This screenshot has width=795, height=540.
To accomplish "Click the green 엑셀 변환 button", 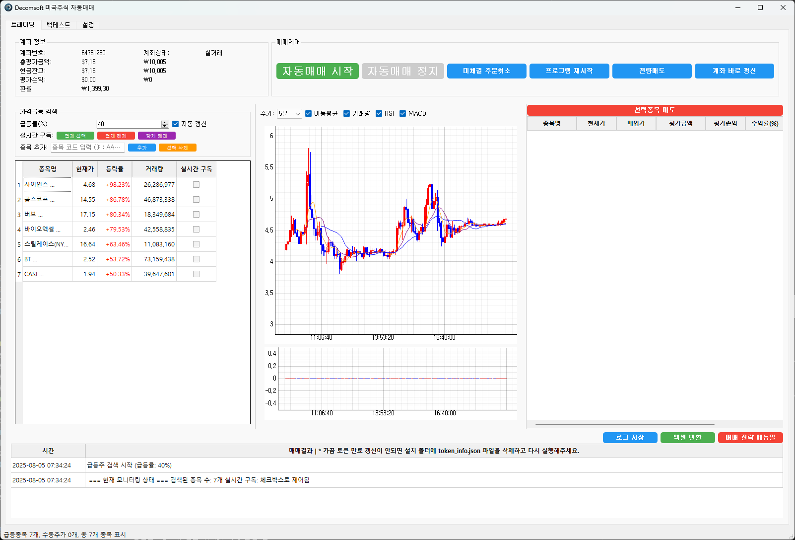I will [x=688, y=438].
